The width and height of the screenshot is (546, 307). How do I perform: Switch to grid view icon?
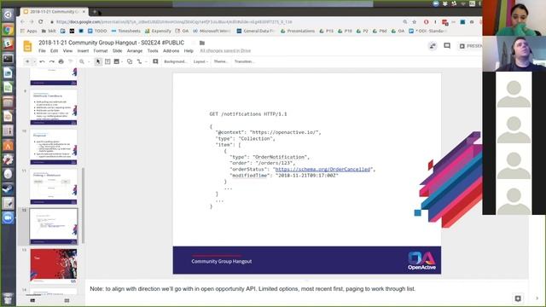67,300
